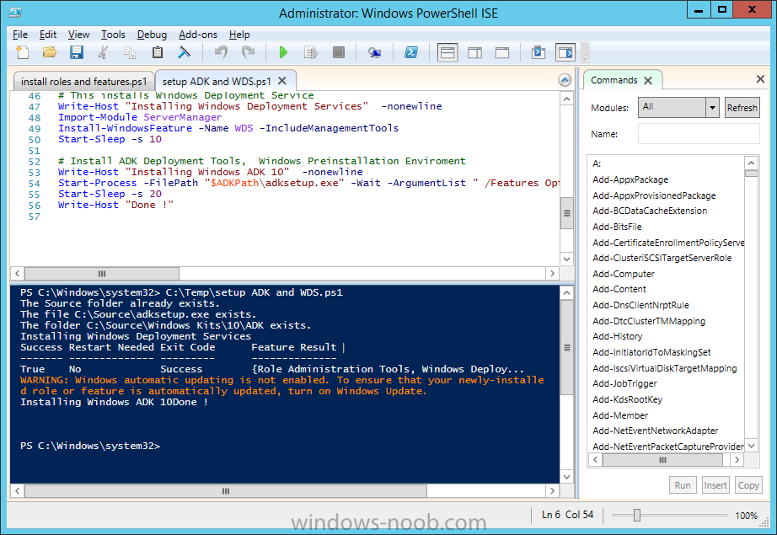
Task: Select Add-AppxPackage in the command list
Action: pyautogui.click(x=630, y=179)
